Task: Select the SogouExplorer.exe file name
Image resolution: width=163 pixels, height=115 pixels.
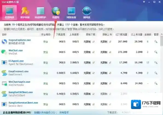Action: click(20, 40)
